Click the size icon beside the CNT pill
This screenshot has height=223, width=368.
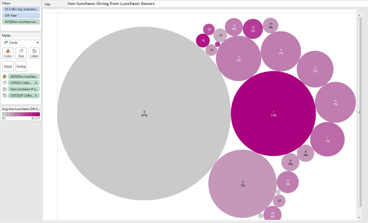4,83
